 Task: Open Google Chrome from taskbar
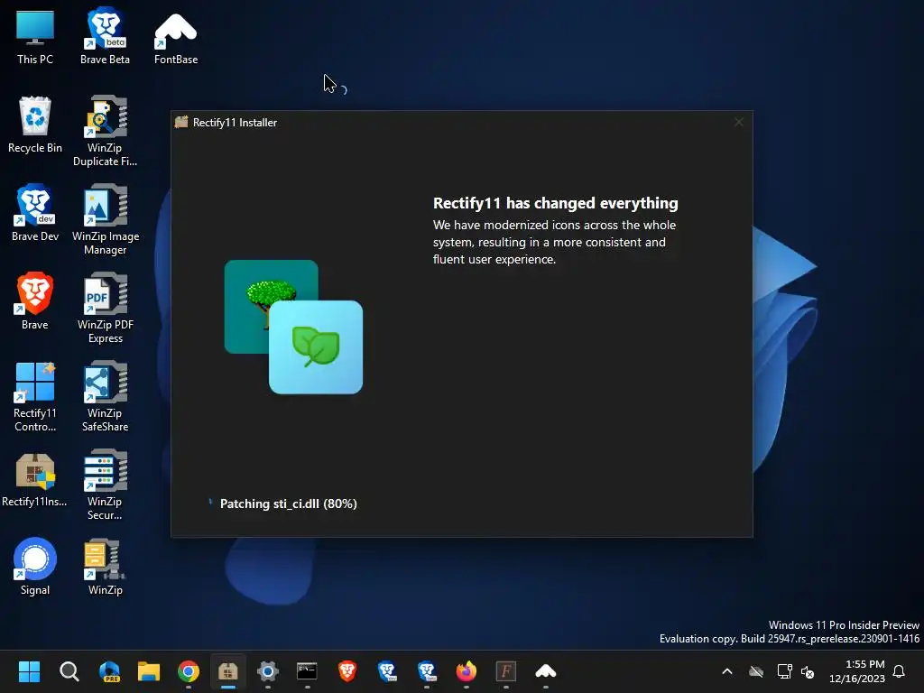pos(189,671)
